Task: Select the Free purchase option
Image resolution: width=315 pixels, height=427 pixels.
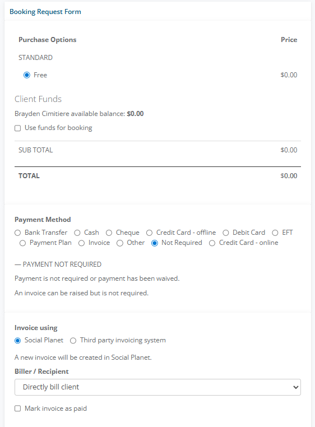Action: 27,75
